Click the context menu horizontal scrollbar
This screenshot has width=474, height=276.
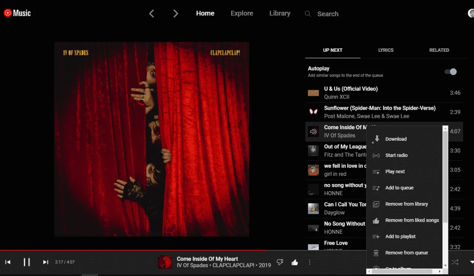point(401,271)
